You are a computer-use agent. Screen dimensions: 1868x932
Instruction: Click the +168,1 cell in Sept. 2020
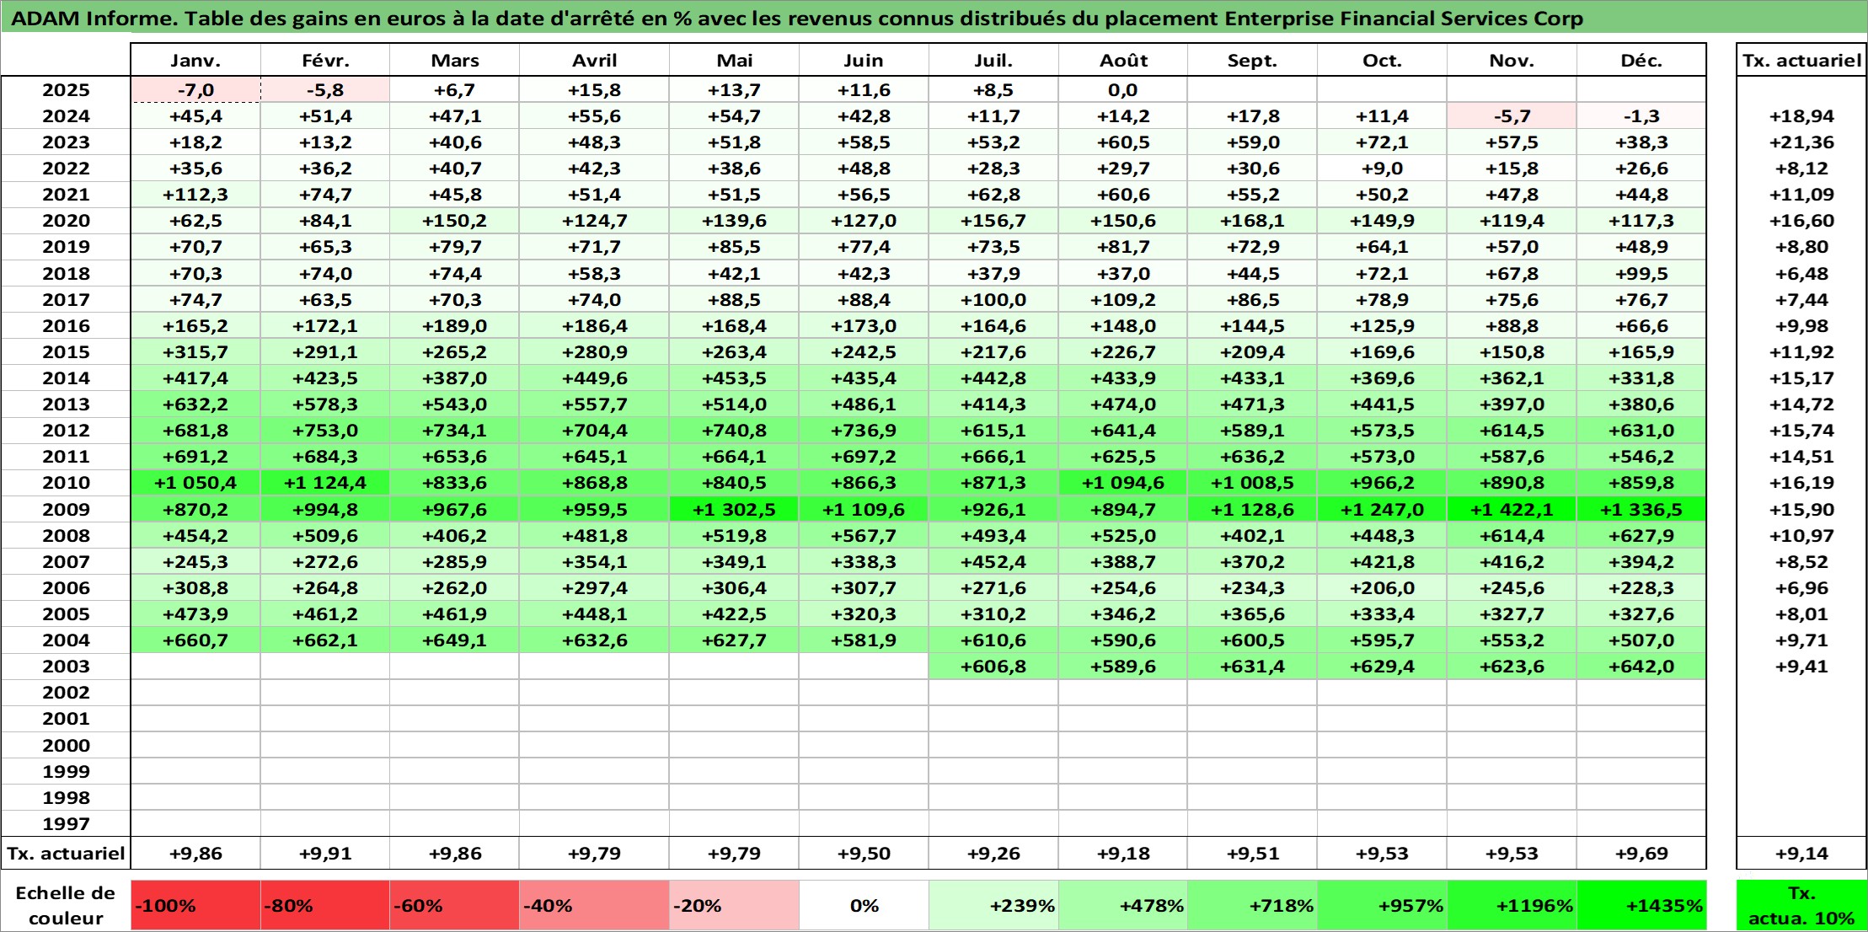coord(1252,221)
